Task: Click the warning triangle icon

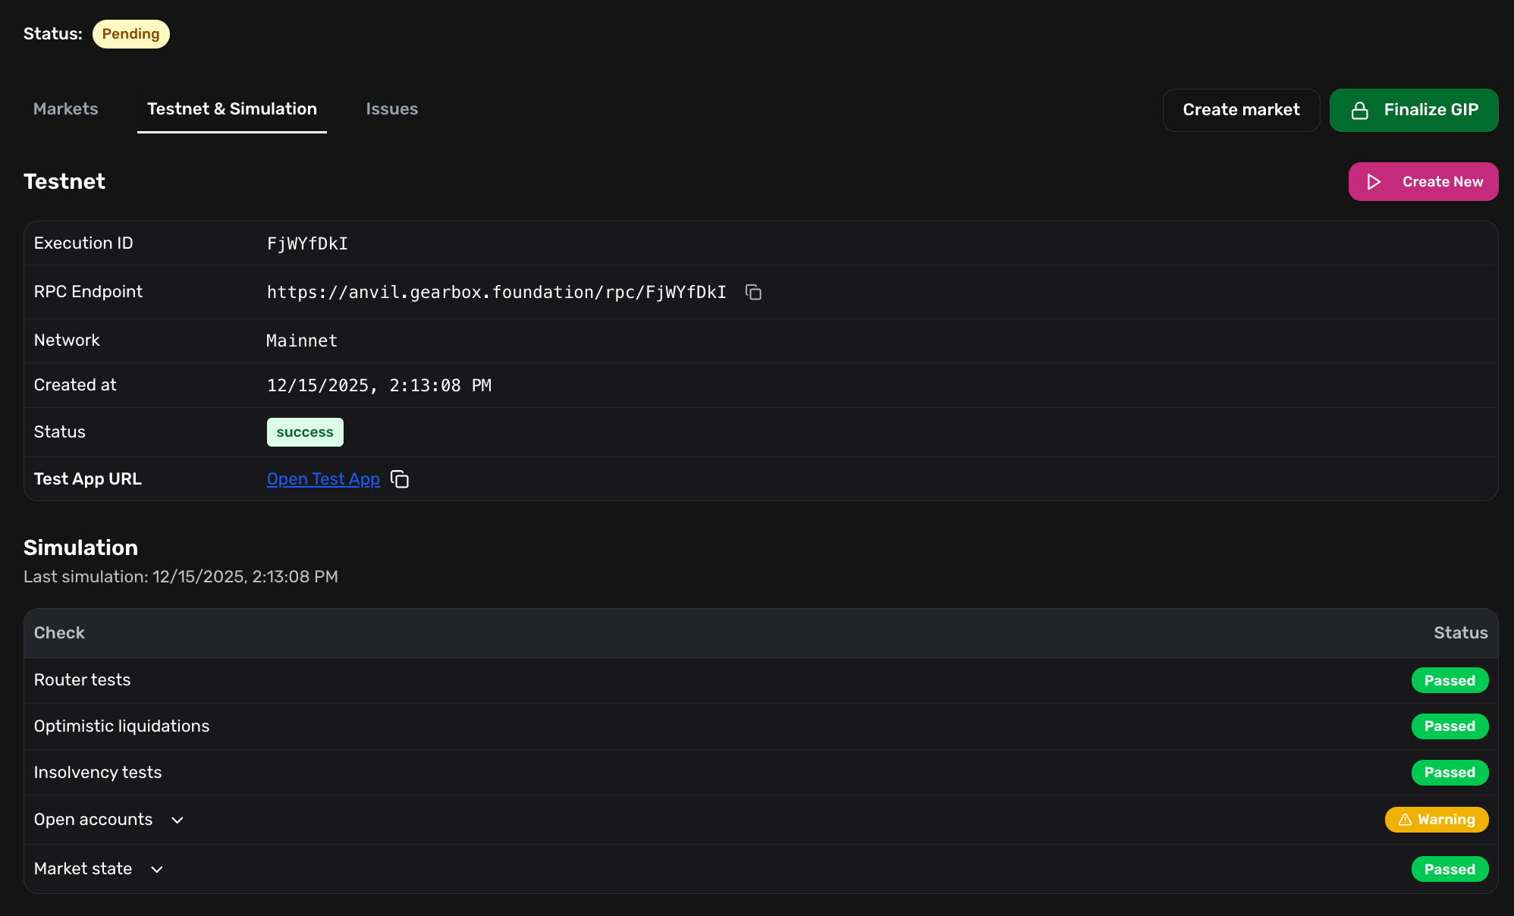Action: click(x=1405, y=820)
